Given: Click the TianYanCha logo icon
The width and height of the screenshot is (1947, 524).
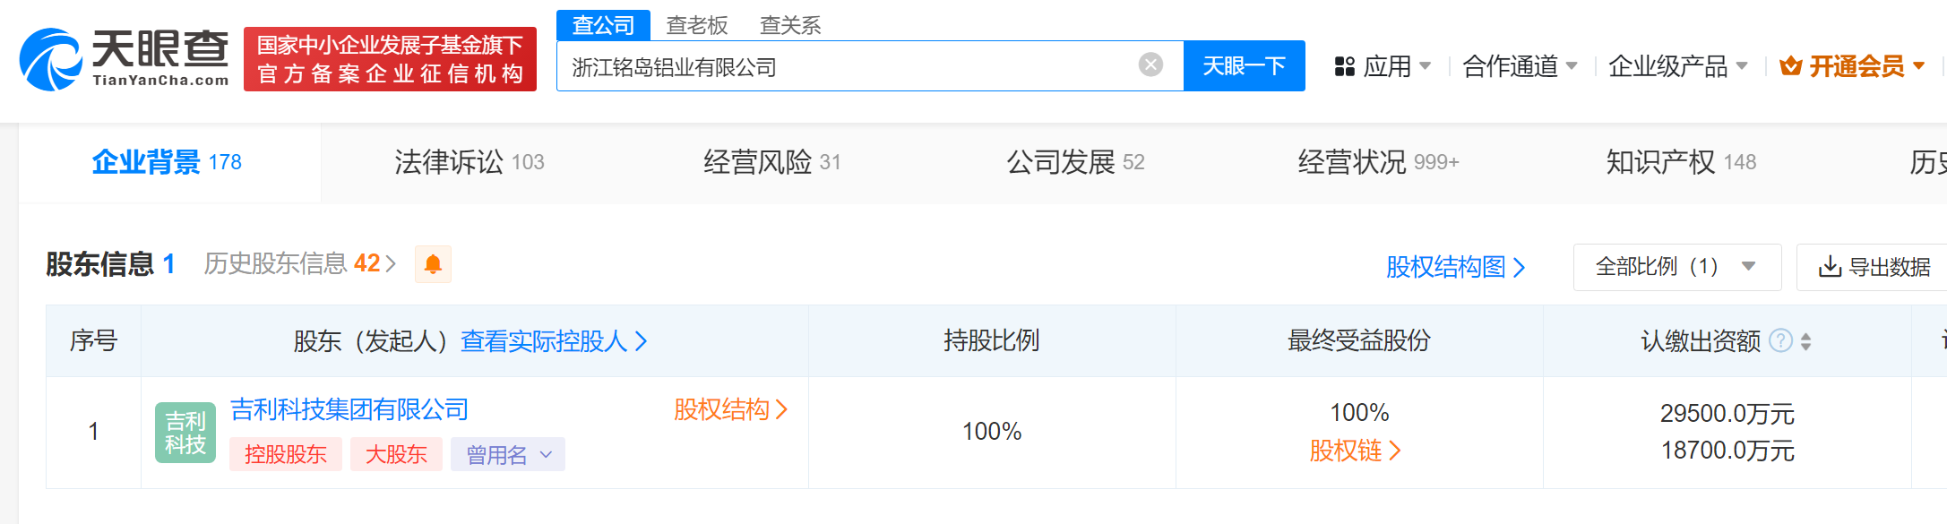Looking at the screenshot, I should point(51,59).
